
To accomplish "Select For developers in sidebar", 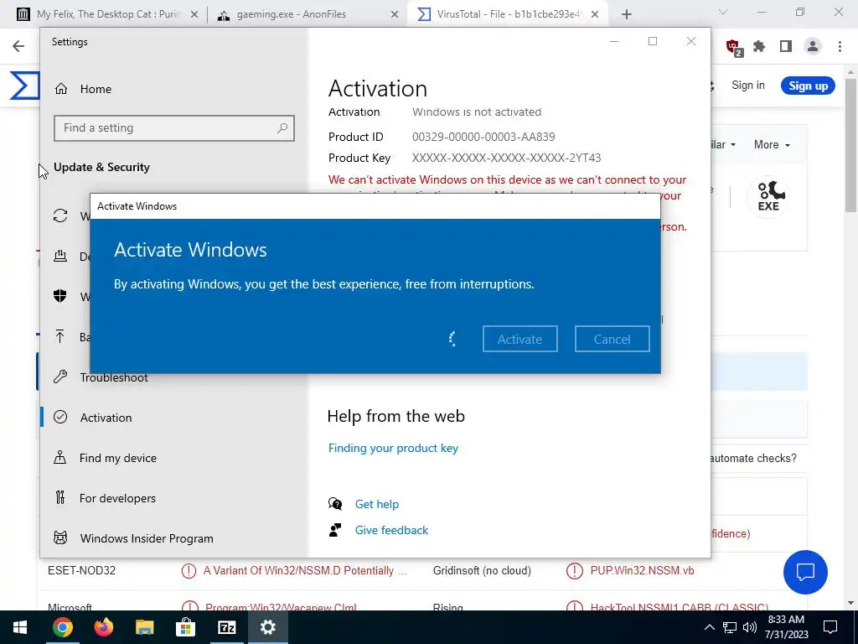I will (x=117, y=498).
